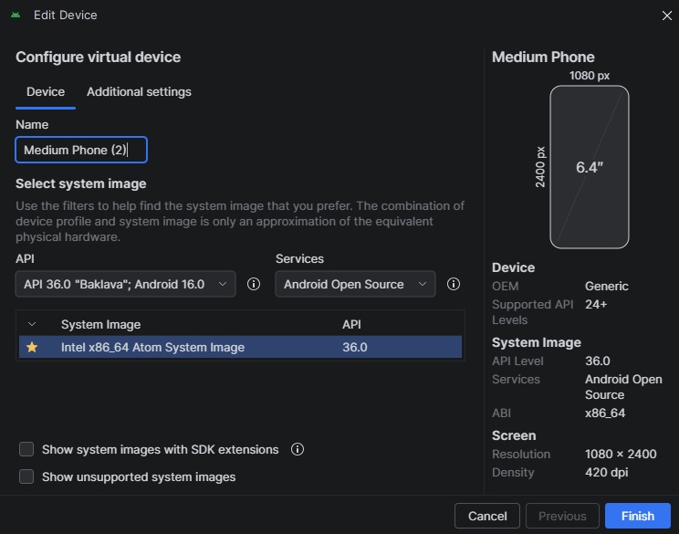Click the Medium Phone device preview image
This screenshot has height=534, width=679.
590,167
